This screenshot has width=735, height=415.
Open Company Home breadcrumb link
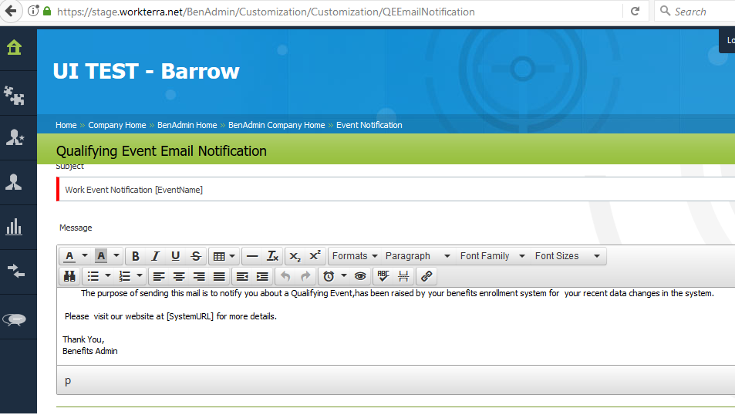pos(117,125)
